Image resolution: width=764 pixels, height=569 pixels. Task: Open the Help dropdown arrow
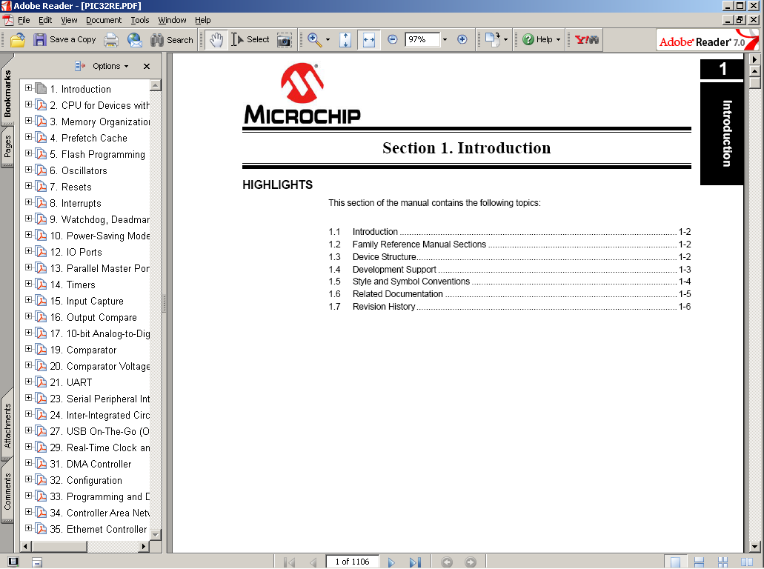(x=559, y=40)
